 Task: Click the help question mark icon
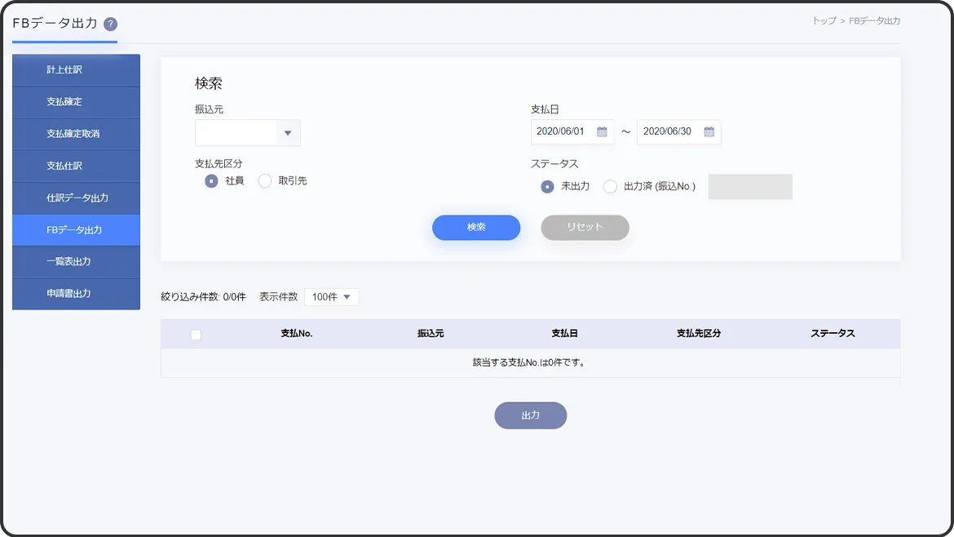[111, 24]
